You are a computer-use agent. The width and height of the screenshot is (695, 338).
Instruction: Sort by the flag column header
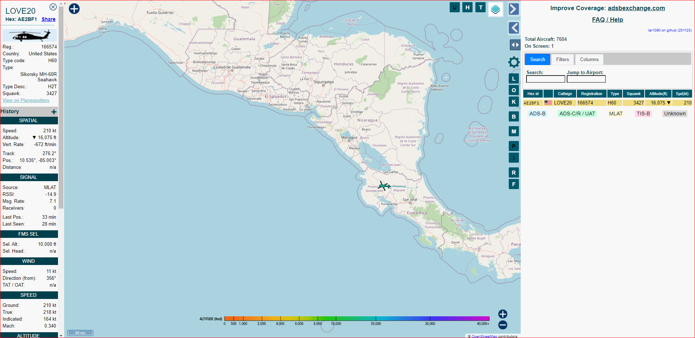(x=548, y=94)
